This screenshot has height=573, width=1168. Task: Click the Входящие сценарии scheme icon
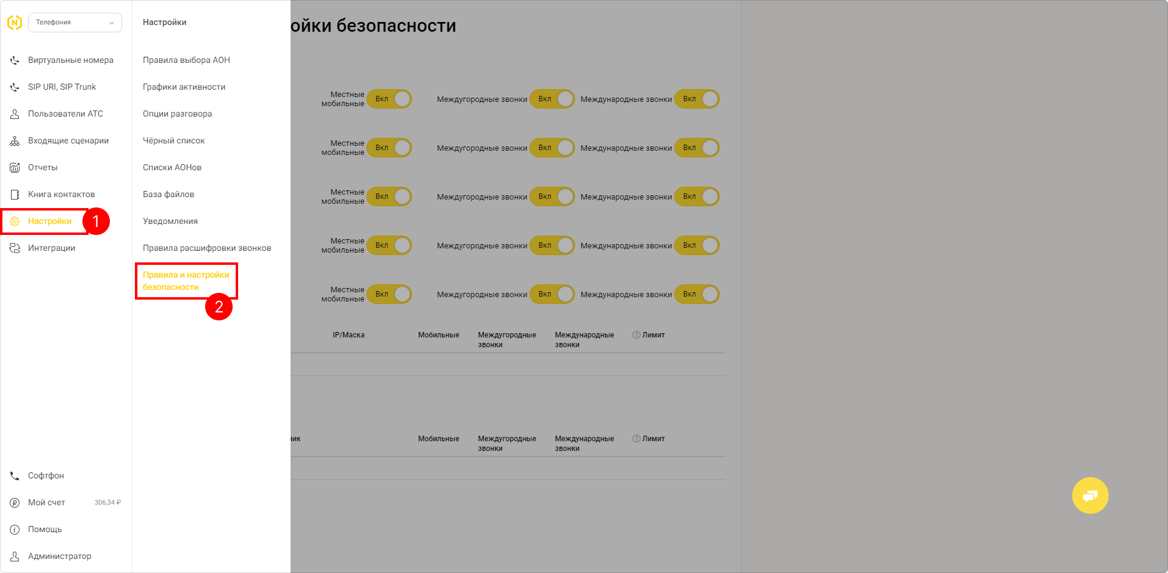pos(15,140)
